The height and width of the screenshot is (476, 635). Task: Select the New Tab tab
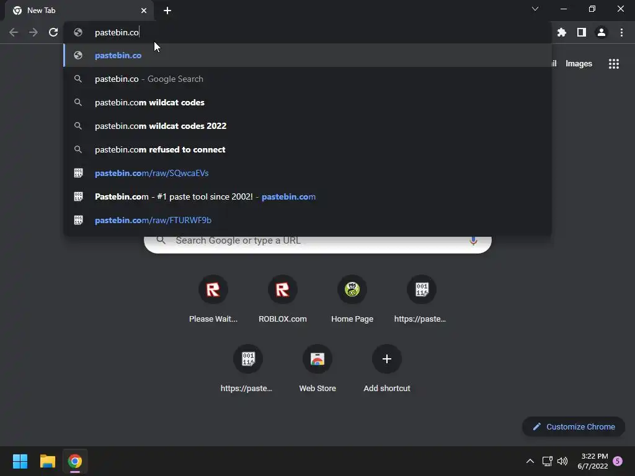pos(79,11)
